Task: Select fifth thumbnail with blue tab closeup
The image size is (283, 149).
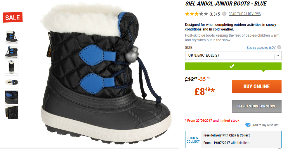Action: coord(12,97)
